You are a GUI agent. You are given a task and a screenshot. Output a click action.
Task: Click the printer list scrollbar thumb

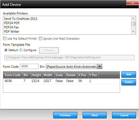point(133,24)
